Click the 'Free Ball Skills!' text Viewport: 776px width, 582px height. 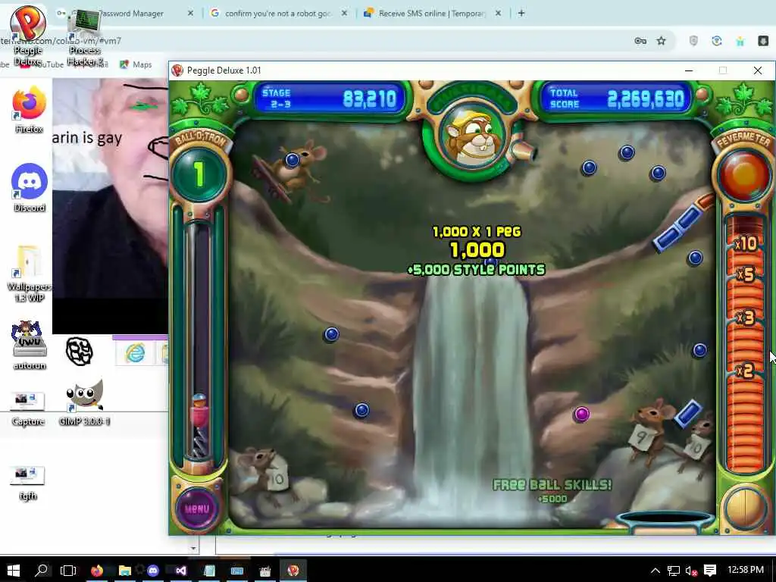[x=552, y=484]
